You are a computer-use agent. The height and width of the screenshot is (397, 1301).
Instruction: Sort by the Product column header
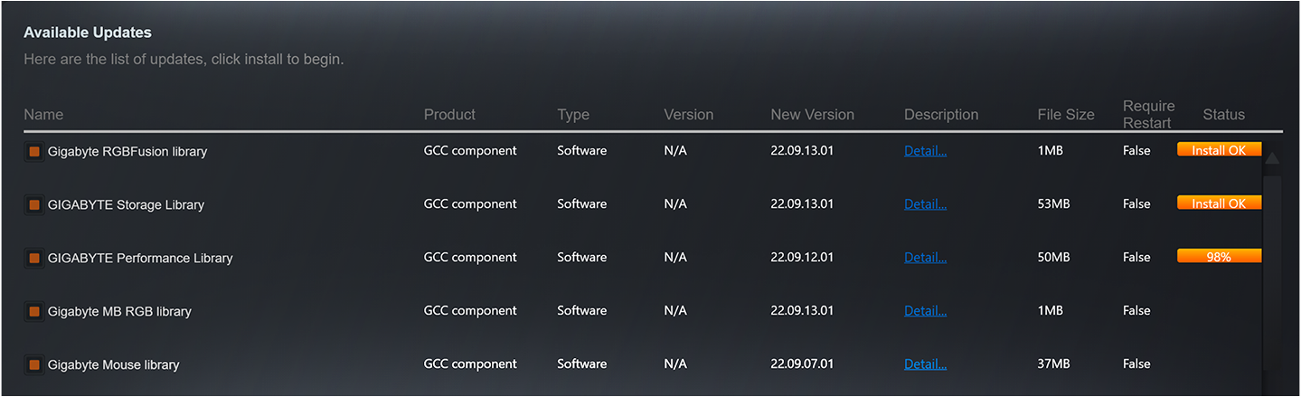click(449, 115)
